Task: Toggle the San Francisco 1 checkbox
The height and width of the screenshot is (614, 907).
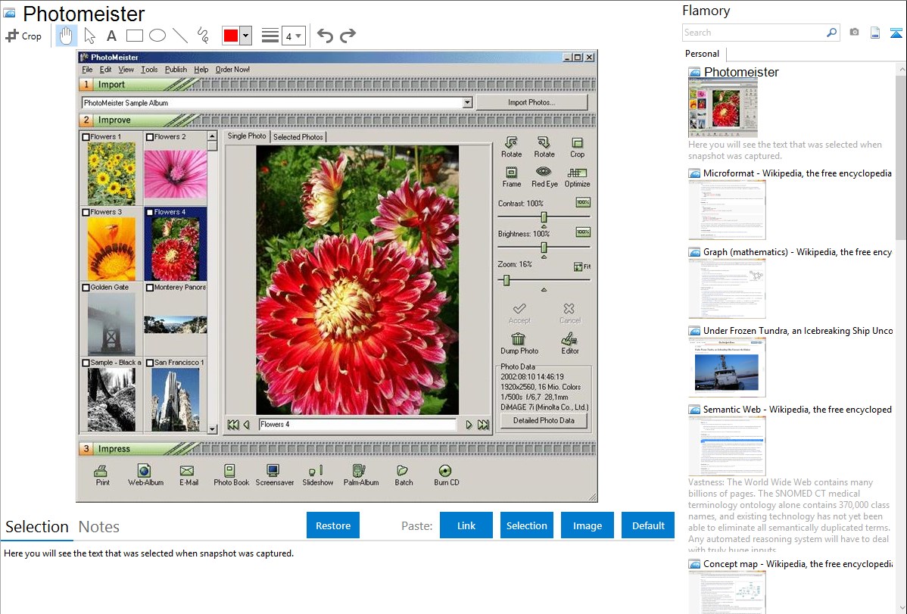Action: (x=149, y=363)
